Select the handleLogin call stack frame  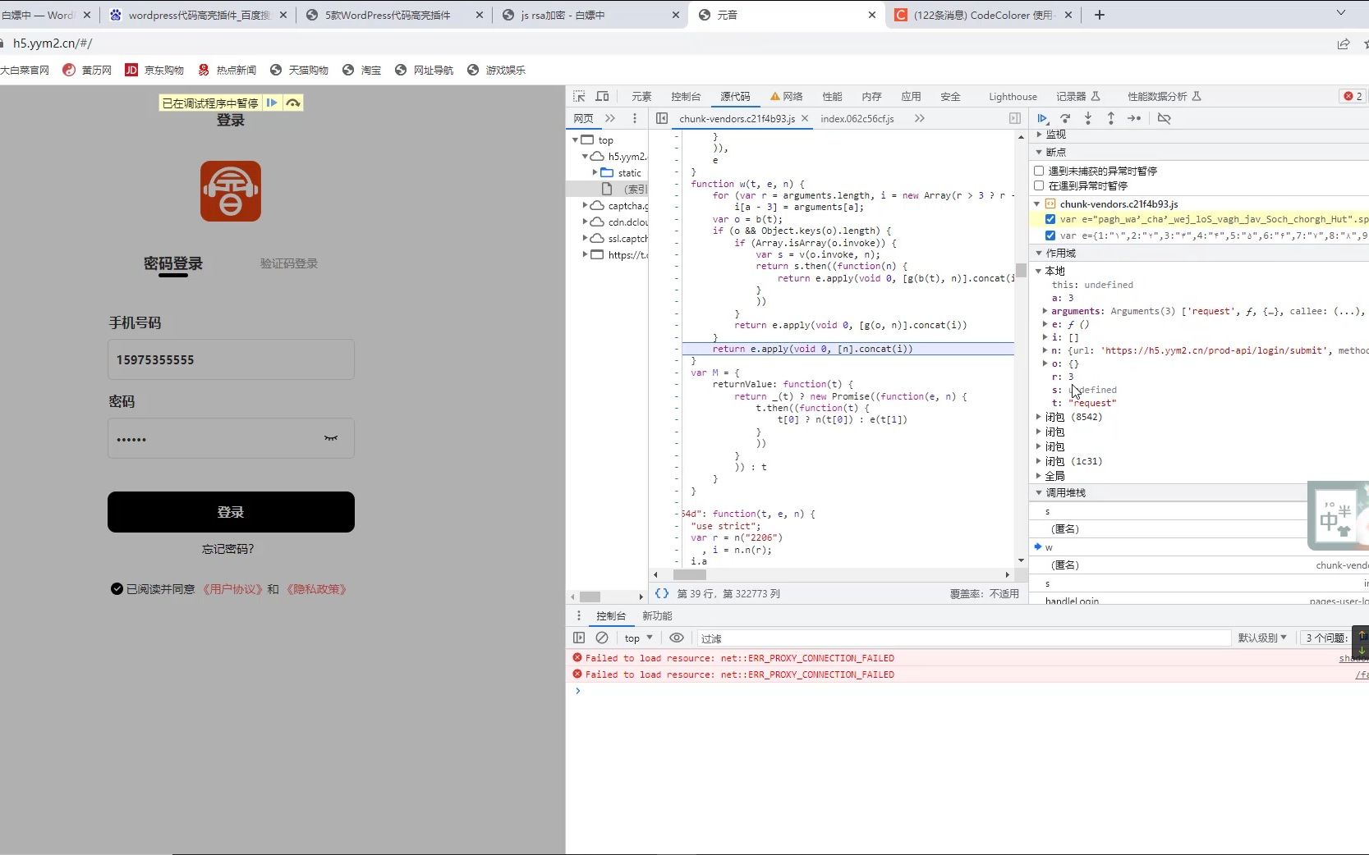point(1072,601)
